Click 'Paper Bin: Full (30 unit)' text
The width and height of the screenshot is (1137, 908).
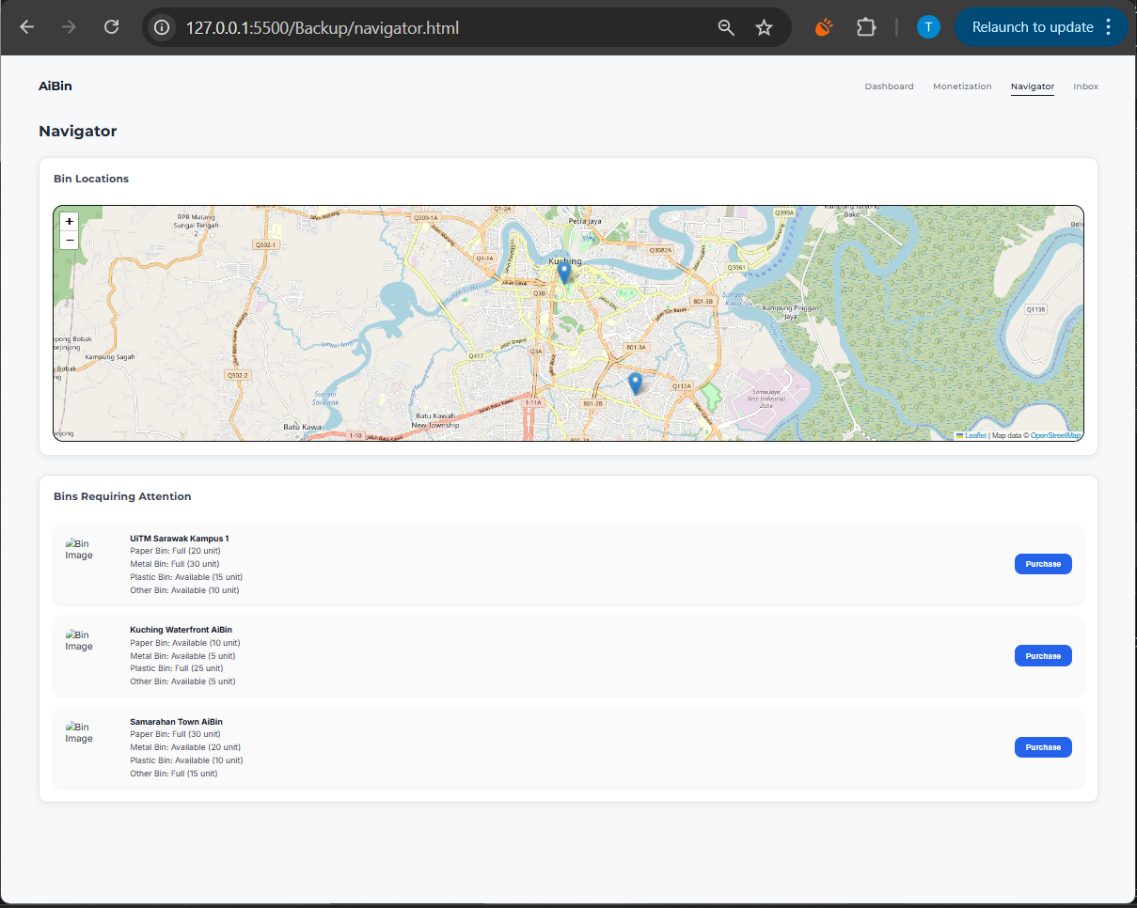175,734
